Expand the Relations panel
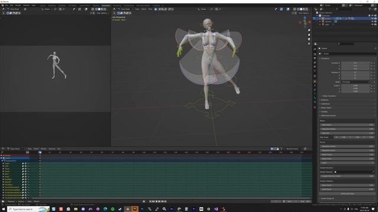The image size is (378, 212). (324, 100)
